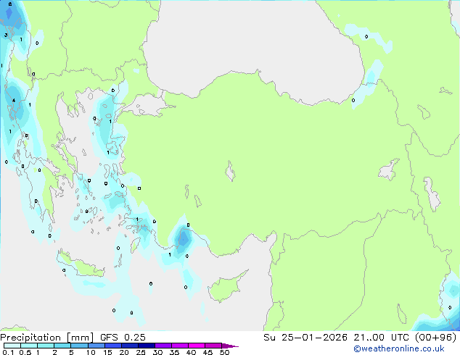The width and height of the screenshot is (460, 355).
Task: Open the weatheronline.co.uk copyright link
Action: (398, 348)
